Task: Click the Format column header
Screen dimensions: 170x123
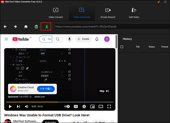Action: [165, 47]
